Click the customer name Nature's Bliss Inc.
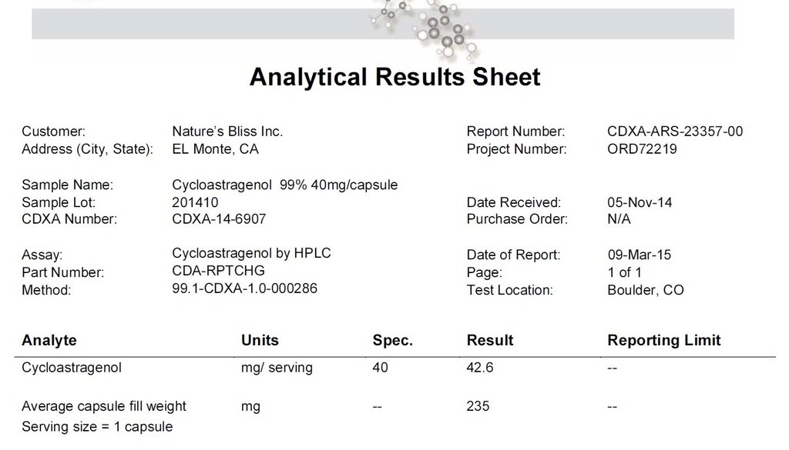The image size is (789, 450). 227,132
